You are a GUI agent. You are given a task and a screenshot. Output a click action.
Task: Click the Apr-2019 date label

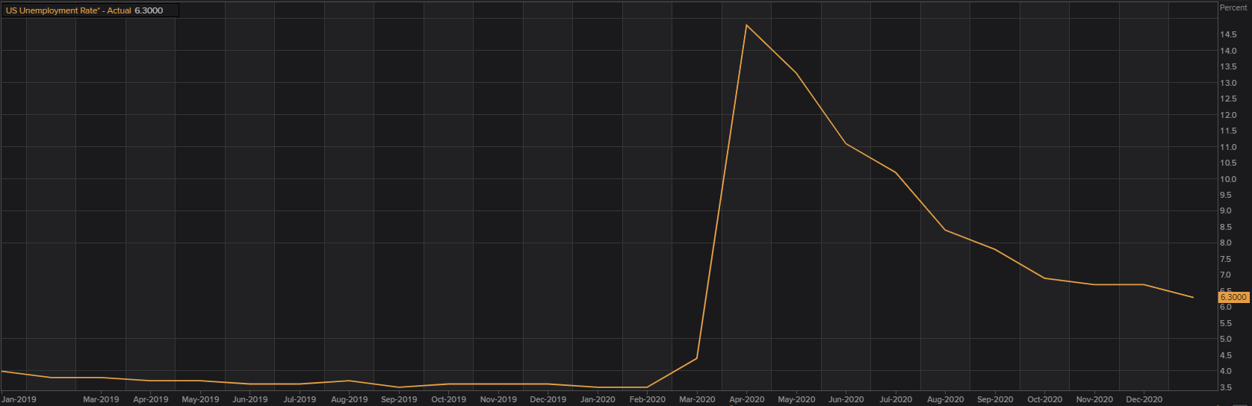pyautogui.click(x=150, y=399)
